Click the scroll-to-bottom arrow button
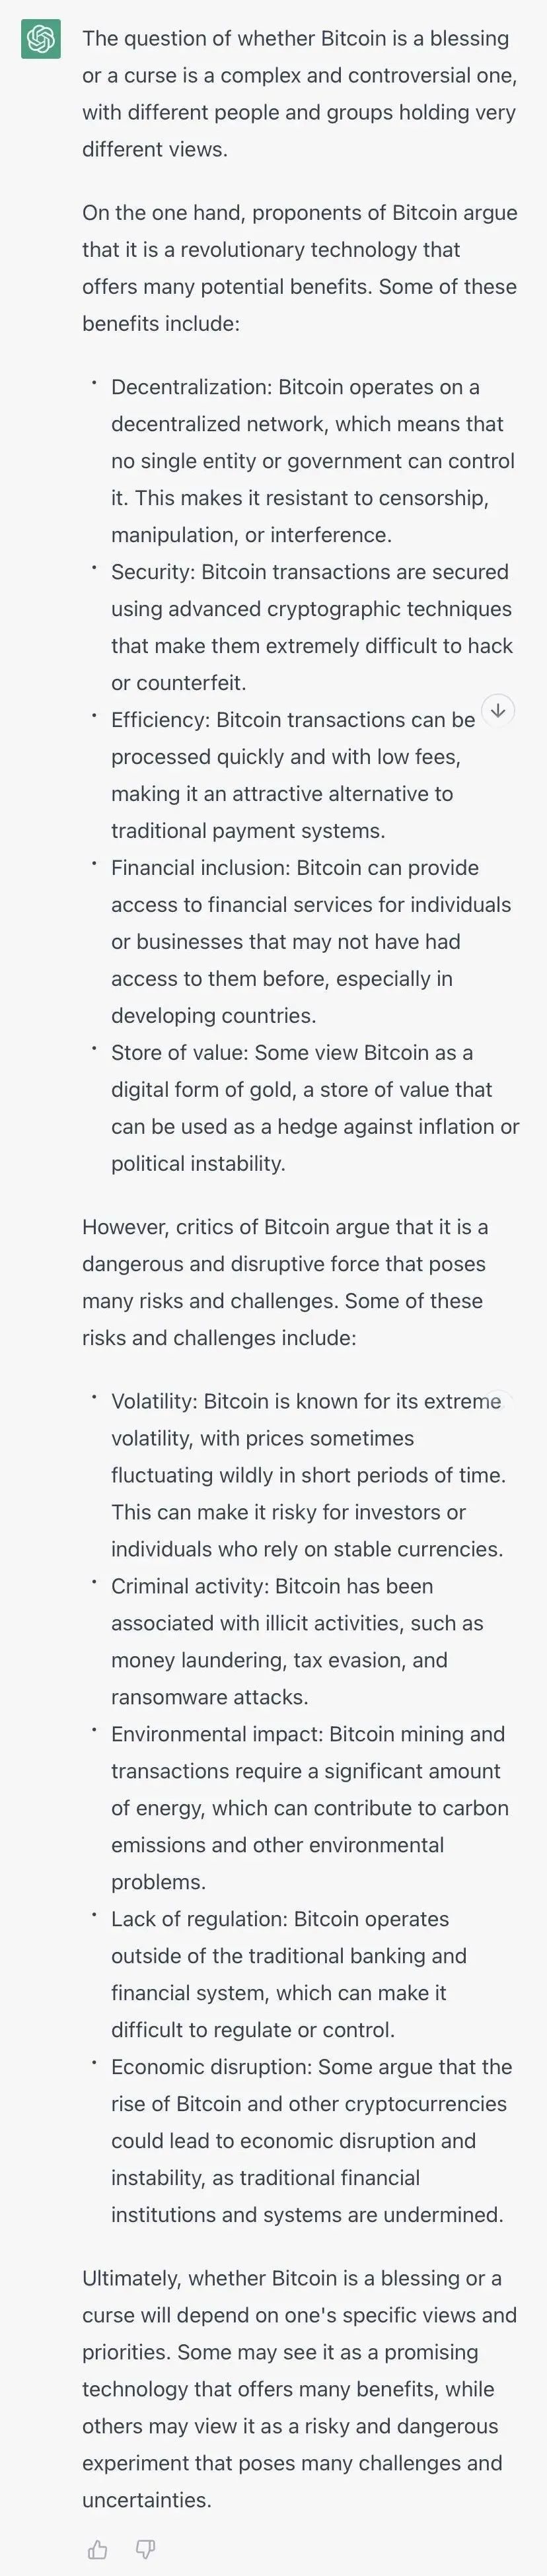 pyautogui.click(x=498, y=710)
